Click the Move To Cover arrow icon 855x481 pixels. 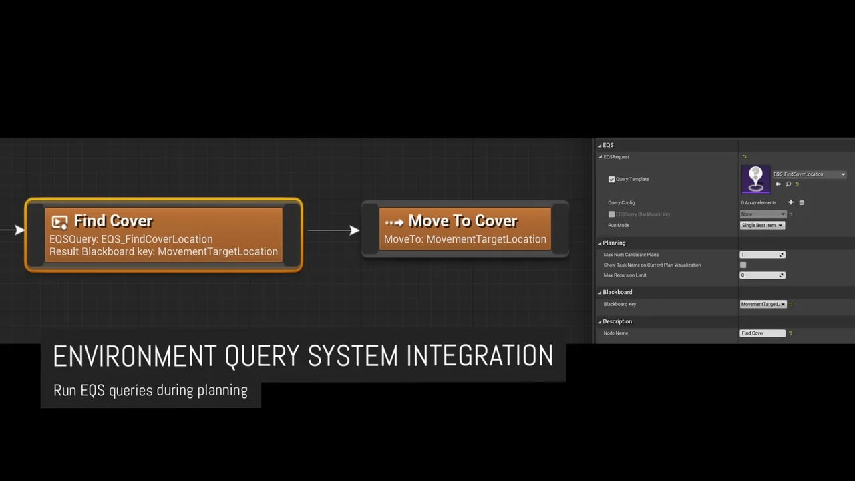pos(394,222)
